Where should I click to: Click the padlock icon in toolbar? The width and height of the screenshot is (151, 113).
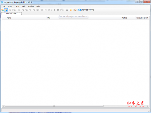67,10
